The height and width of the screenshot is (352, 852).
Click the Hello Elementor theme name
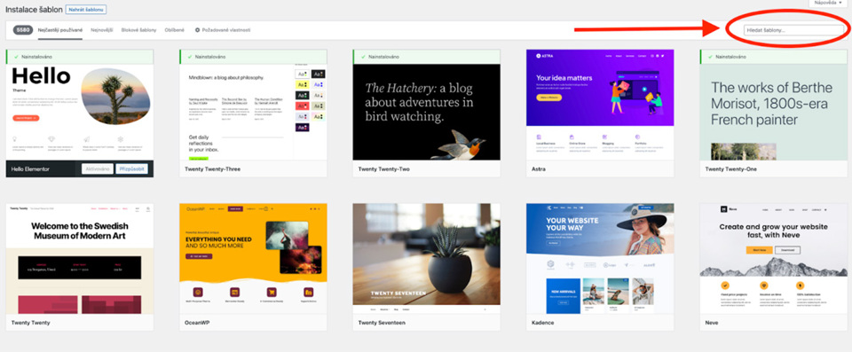30,169
